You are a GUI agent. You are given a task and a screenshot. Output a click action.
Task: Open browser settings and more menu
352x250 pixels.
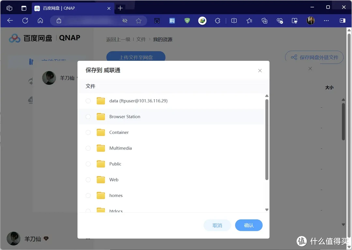[x=326, y=20]
